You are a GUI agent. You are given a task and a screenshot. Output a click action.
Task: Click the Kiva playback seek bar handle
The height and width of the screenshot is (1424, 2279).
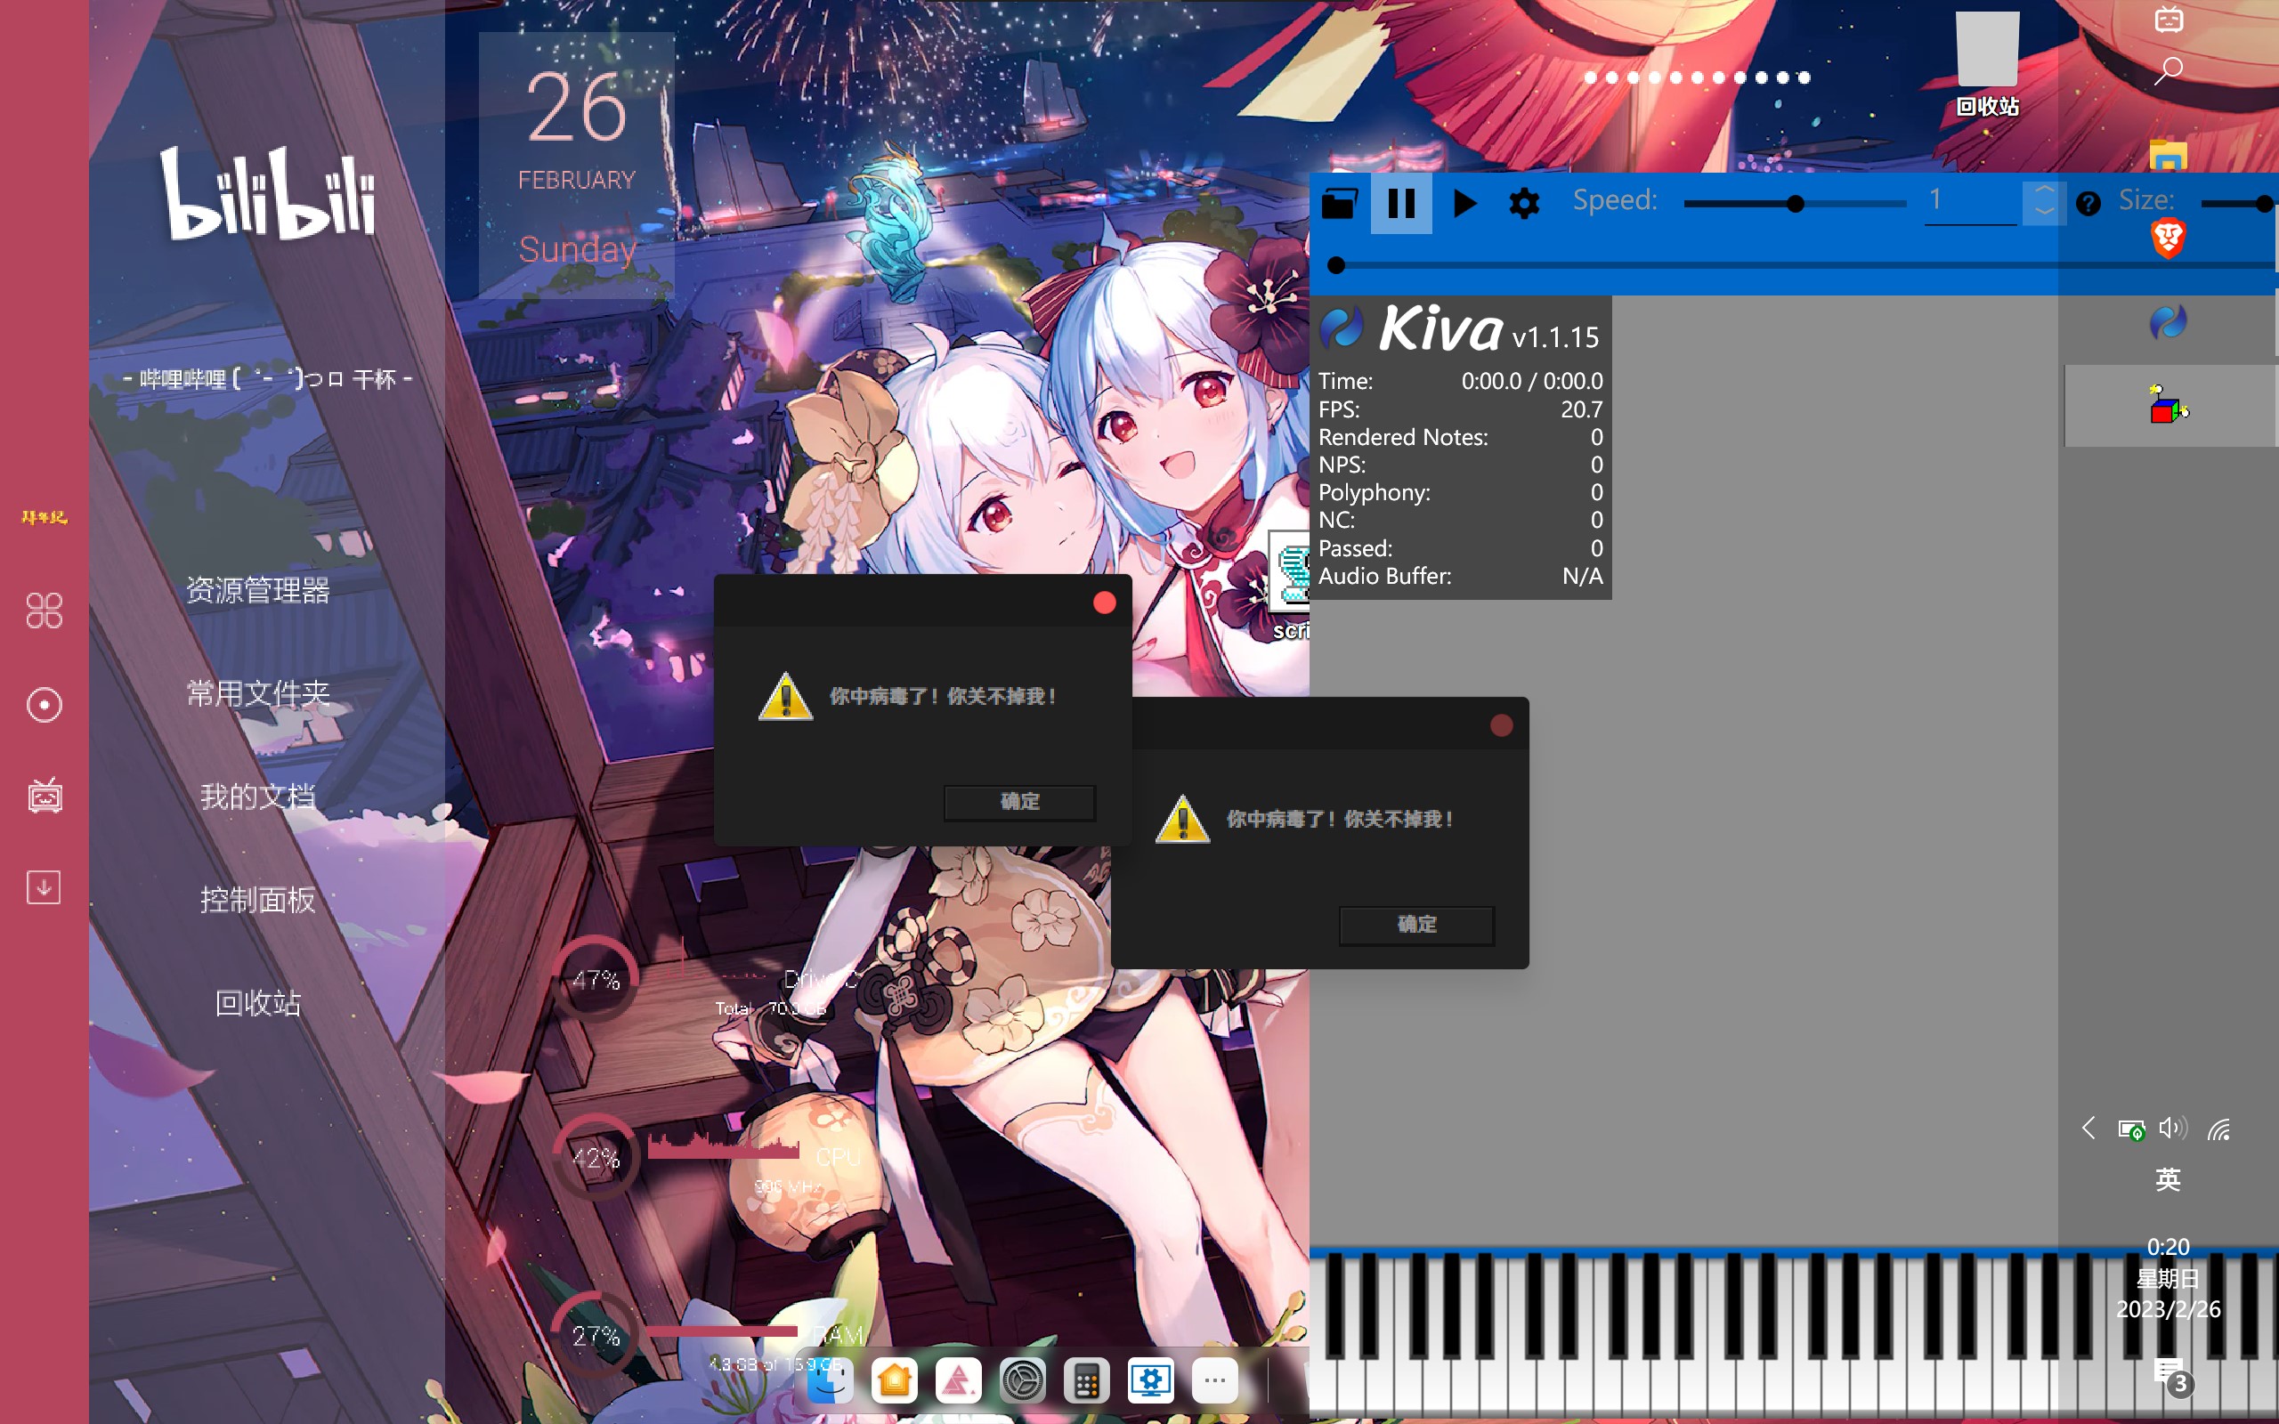point(1335,265)
